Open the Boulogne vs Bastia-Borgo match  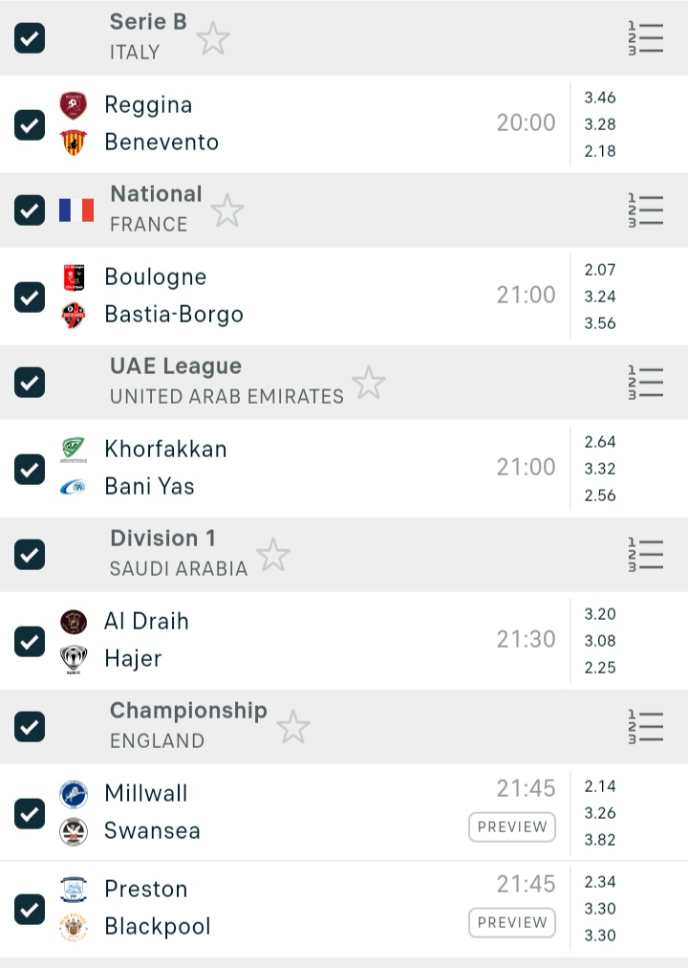[287, 296]
